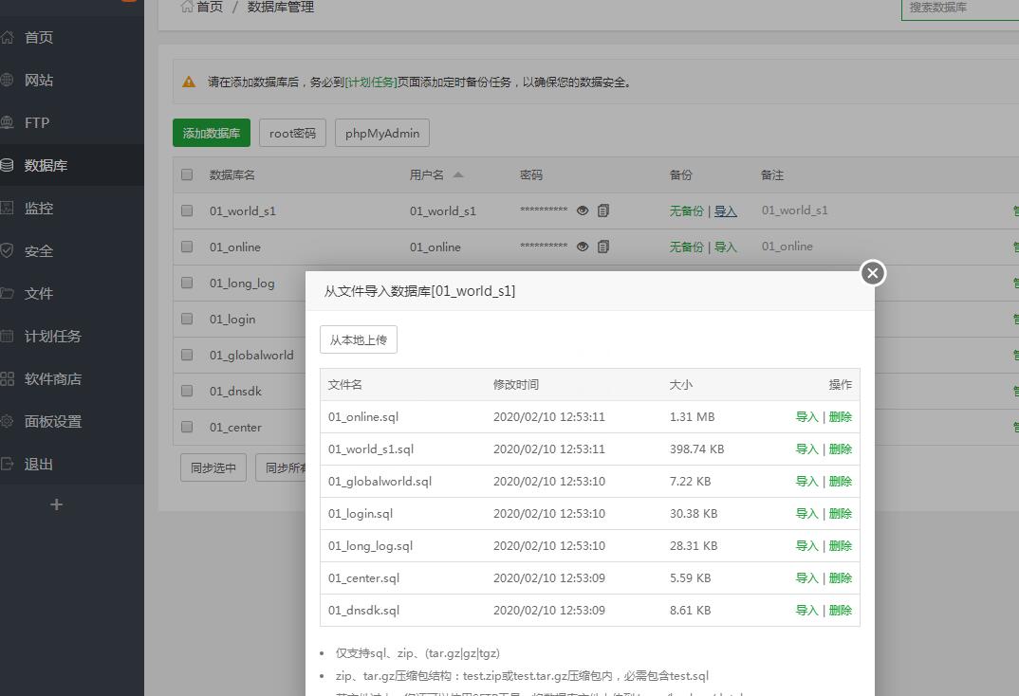Delete the 01_dnsdk.sql backup file
The height and width of the screenshot is (696, 1019).
[x=841, y=611]
